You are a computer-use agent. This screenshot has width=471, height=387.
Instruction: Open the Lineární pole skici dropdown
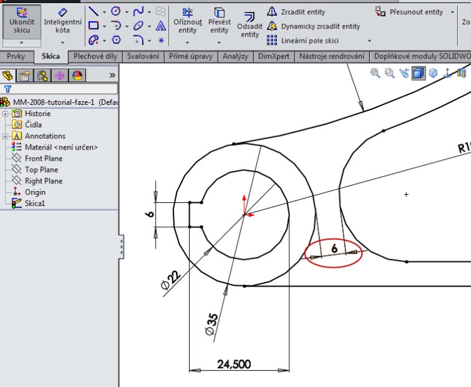tap(369, 41)
